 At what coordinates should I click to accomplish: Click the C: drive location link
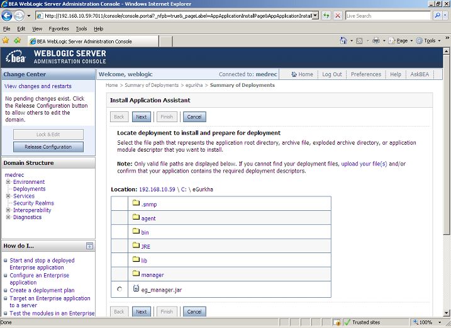point(184,189)
